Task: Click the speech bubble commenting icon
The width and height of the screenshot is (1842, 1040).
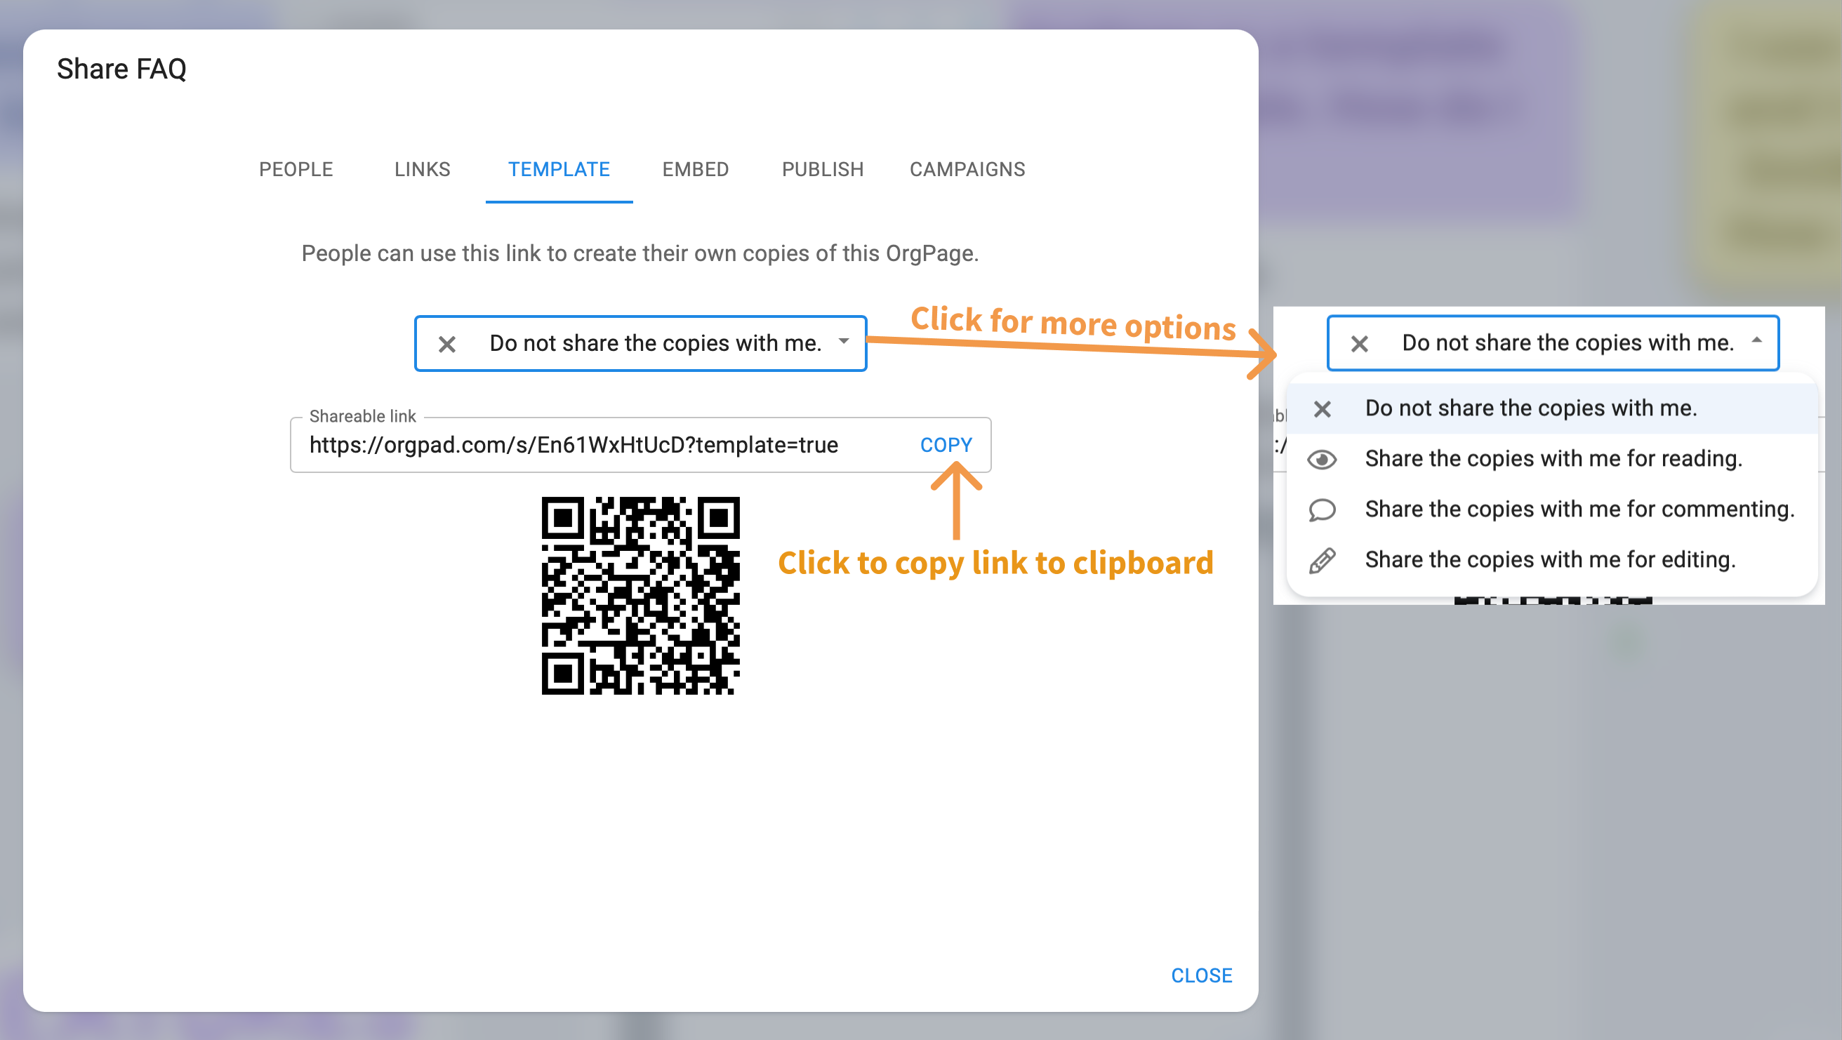Action: (1321, 509)
